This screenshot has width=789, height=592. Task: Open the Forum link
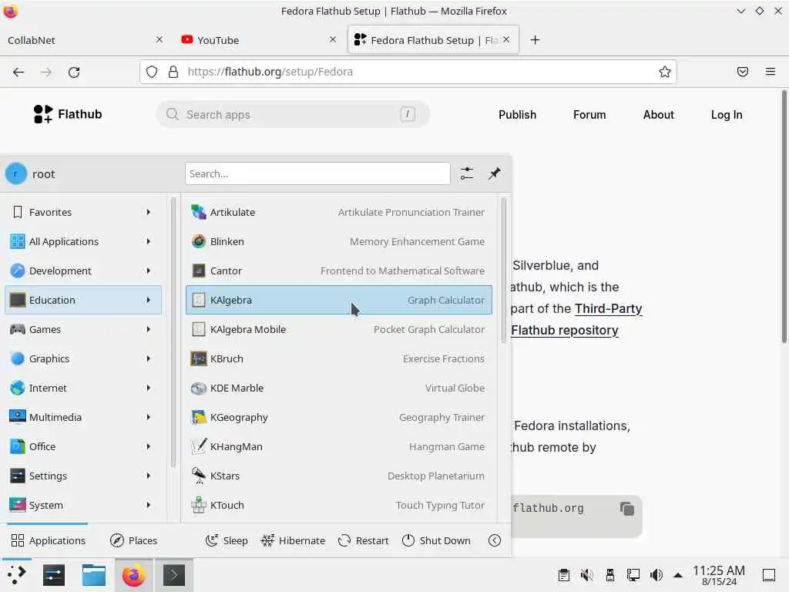(x=589, y=115)
